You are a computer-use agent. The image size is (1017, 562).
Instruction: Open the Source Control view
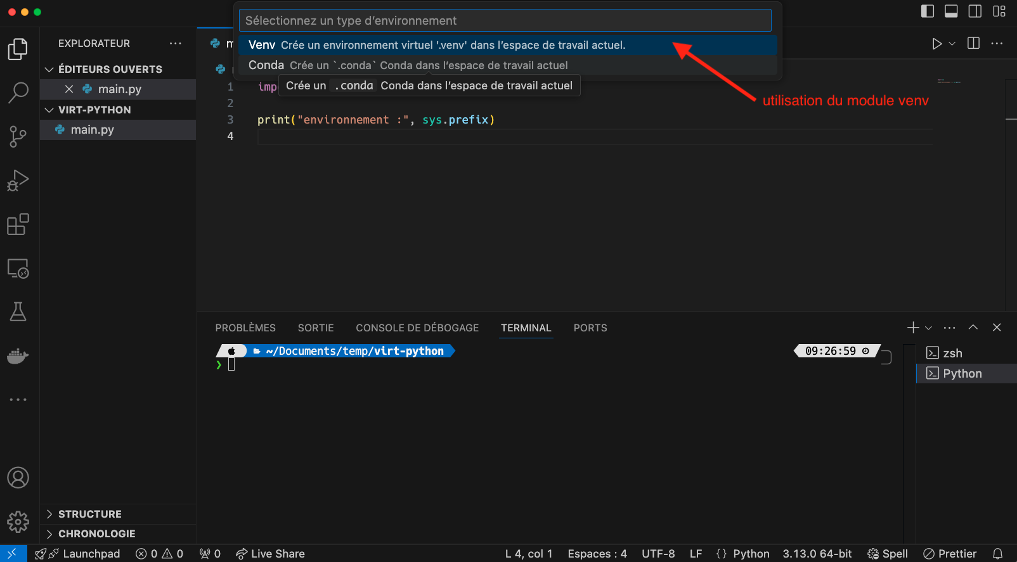[x=18, y=136]
